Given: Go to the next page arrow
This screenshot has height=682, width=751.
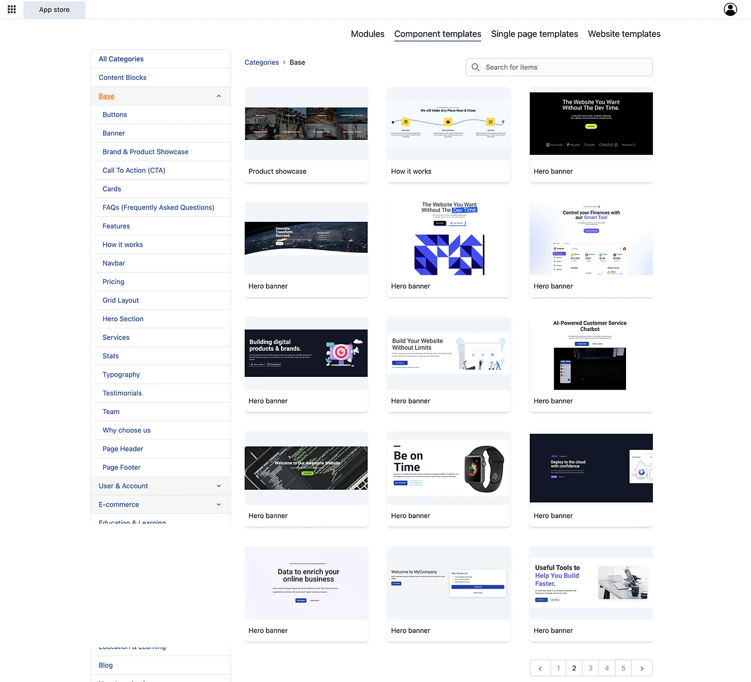Looking at the screenshot, I should [642, 668].
